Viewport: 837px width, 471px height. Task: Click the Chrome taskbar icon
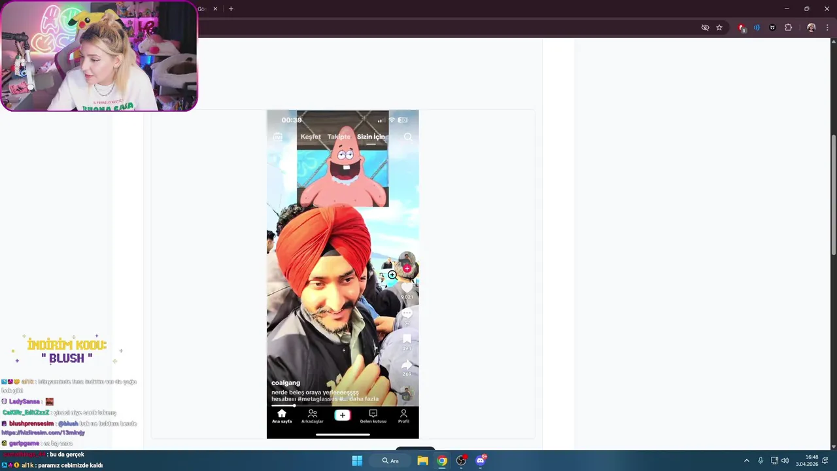click(x=442, y=461)
